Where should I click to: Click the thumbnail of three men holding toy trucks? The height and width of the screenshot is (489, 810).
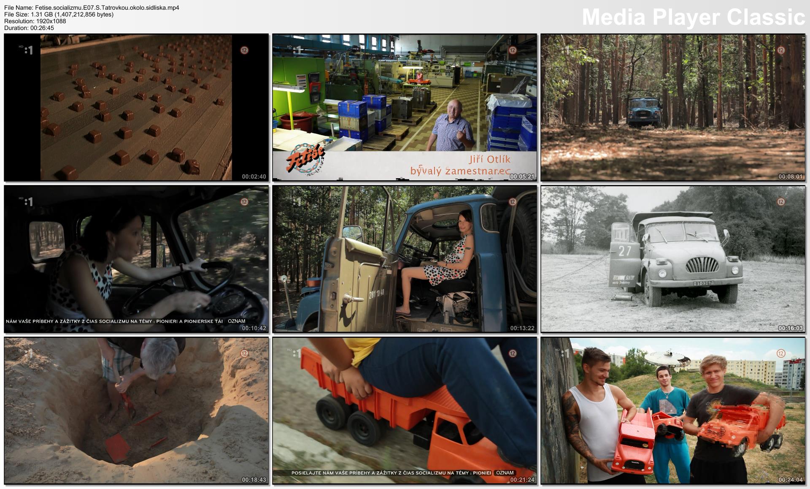click(x=673, y=410)
